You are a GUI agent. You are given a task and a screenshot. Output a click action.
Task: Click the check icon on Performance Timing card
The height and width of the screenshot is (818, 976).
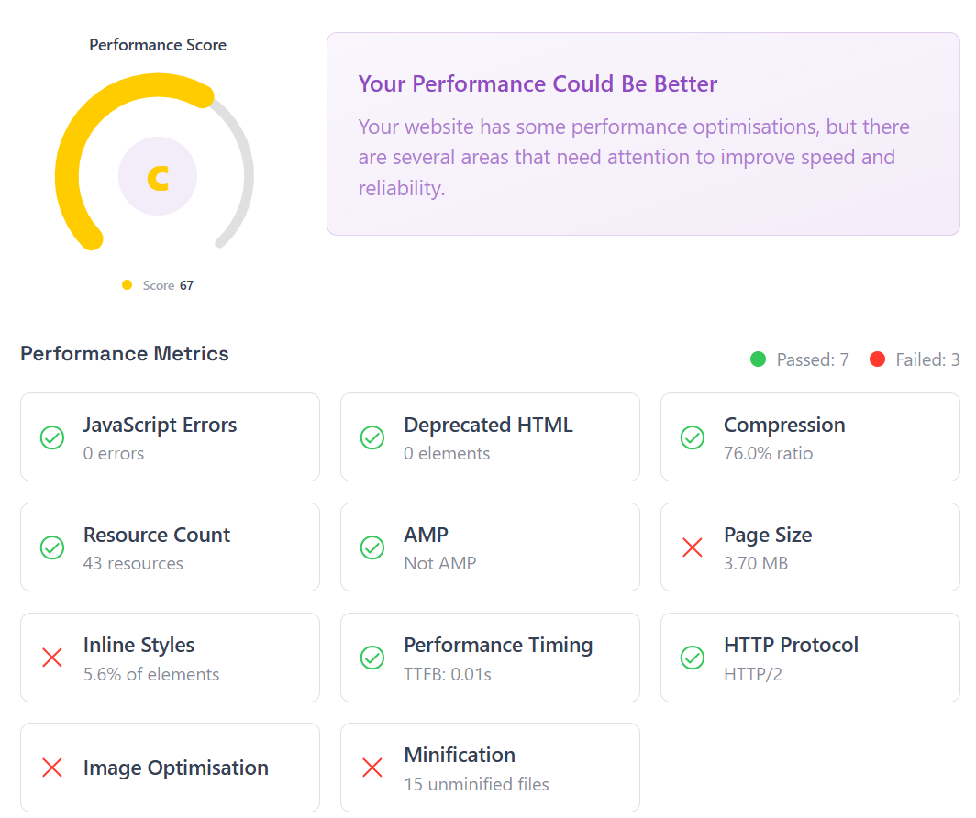(372, 658)
